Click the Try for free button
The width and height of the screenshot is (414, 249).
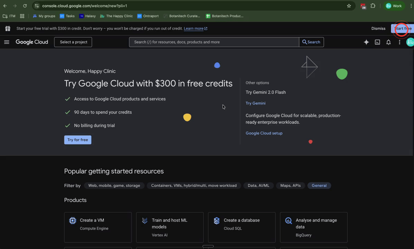(77, 140)
